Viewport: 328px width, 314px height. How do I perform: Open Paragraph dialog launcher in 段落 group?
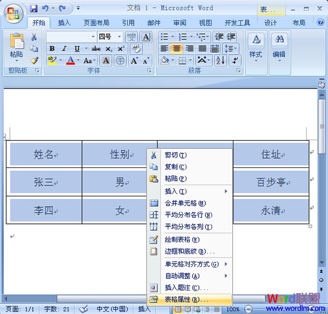coord(239,71)
